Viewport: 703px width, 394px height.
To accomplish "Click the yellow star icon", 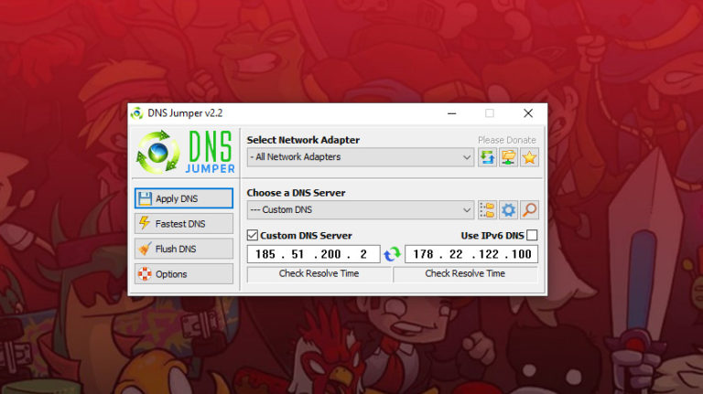I will (529, 157).
